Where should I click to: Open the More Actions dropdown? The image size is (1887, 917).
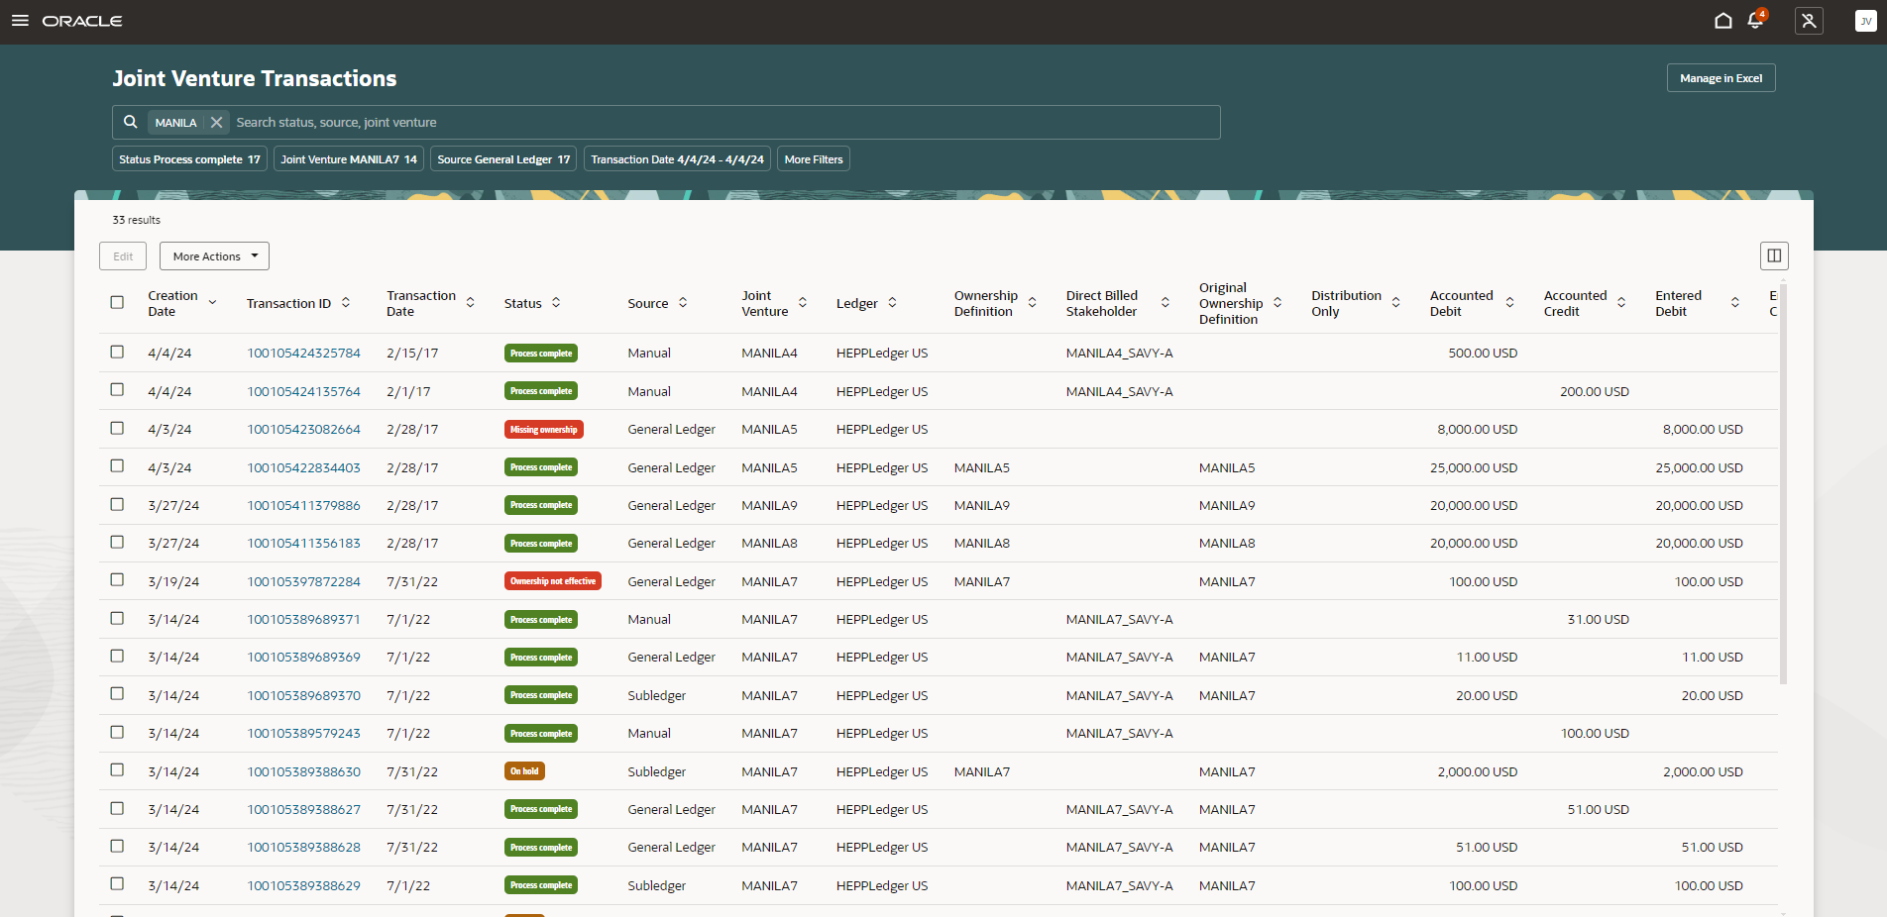214,255
